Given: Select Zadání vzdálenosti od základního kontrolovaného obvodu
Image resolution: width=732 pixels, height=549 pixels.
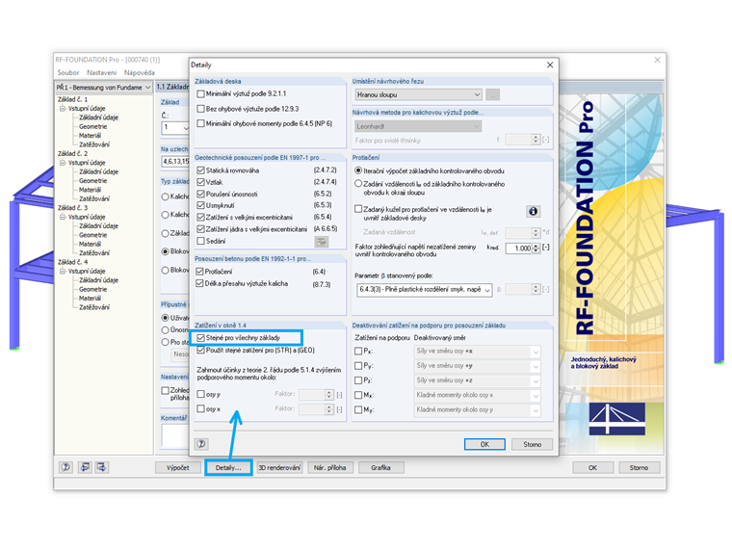Looking at the screenshot, I should (358, 184).
